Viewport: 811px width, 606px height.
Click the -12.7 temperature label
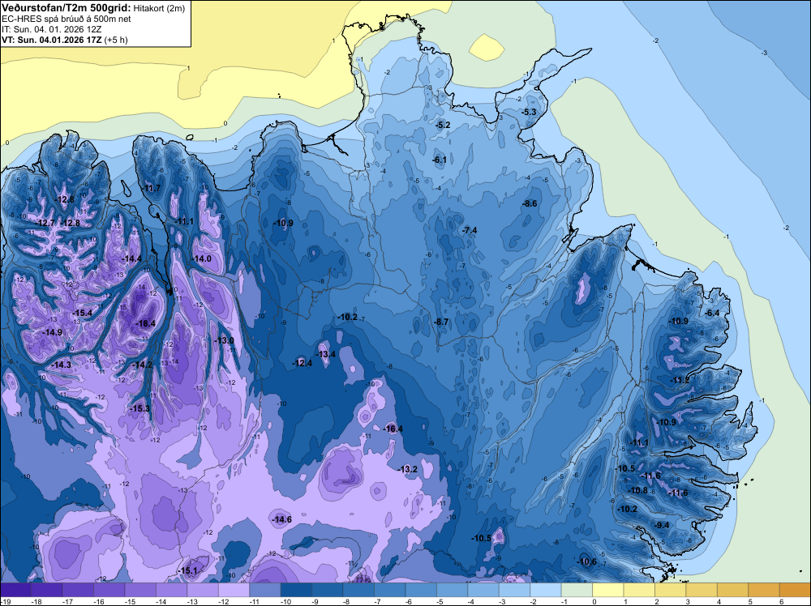[46, 223]
